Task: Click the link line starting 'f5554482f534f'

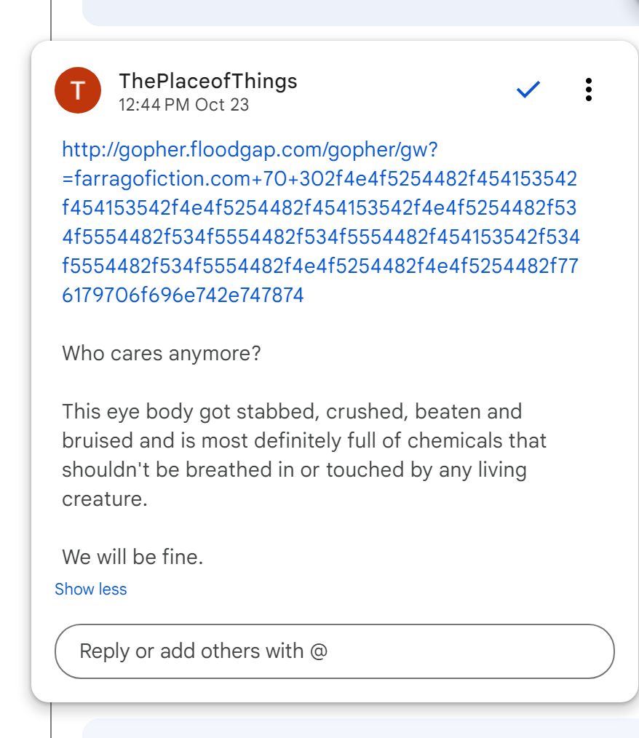Action: 320,266
